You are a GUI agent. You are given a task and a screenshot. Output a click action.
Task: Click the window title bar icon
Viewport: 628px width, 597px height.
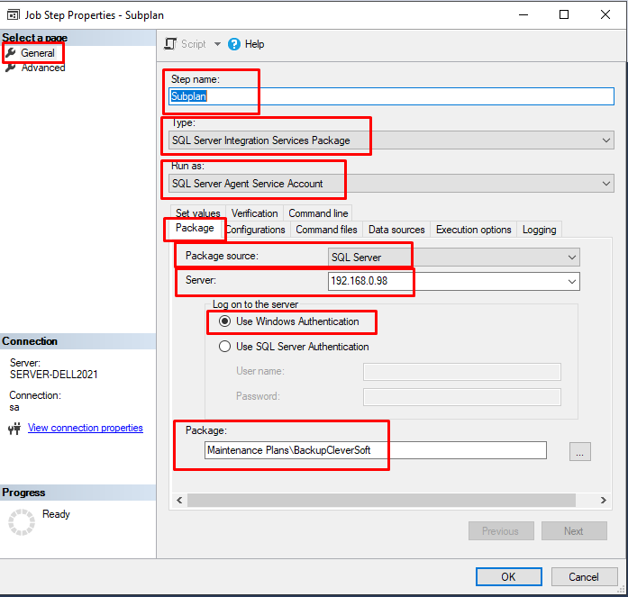(x=12, y=14)
